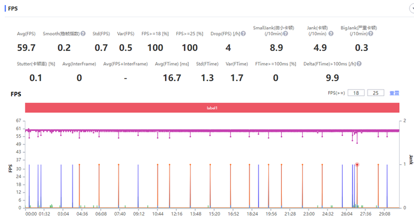Open help icon beside Delta(FTime)>100ms

pos(359,64)
